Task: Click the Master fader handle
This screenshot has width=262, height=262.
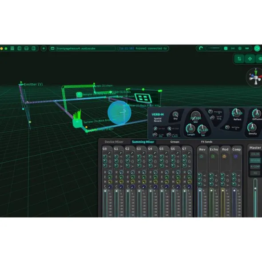Action: pyautogui.click(x=255, y=188)
